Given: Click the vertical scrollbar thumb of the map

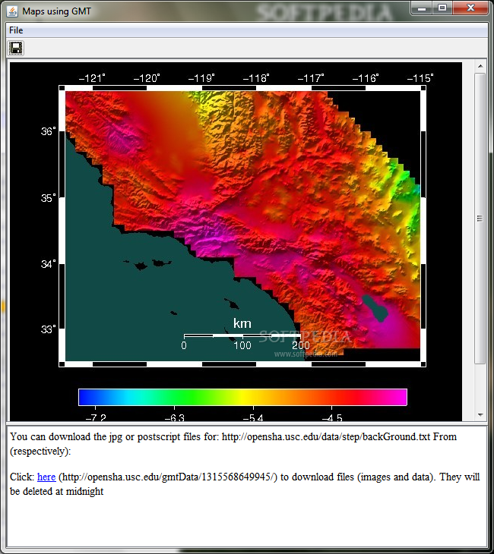Looking at the screenshot, I should (x=480, y=219).
